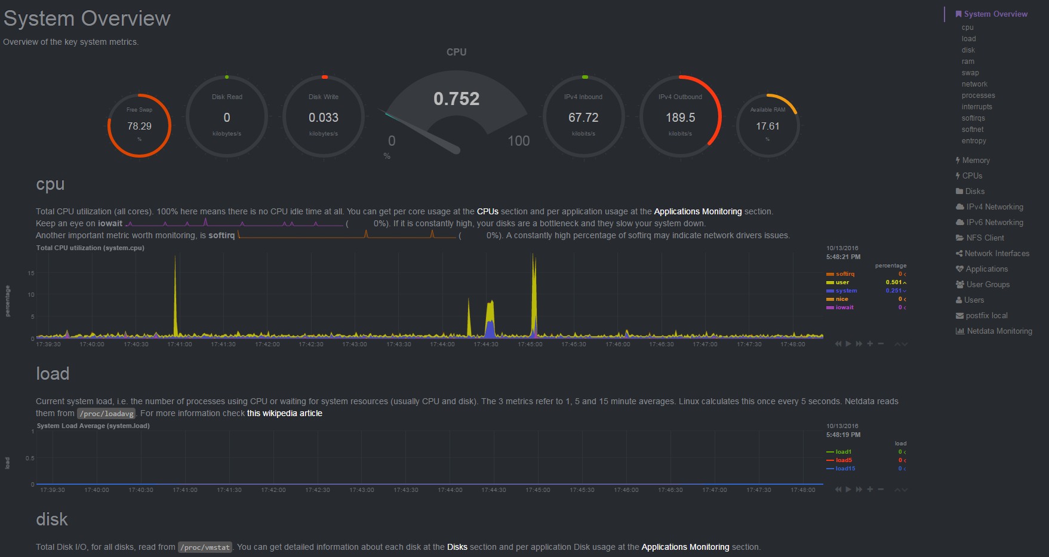
Task: Click the fast-forward icon under CPU chart
Action: (x=859, y=344)
